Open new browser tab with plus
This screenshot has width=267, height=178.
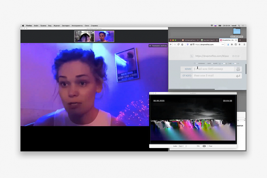(x=240, y=40)
